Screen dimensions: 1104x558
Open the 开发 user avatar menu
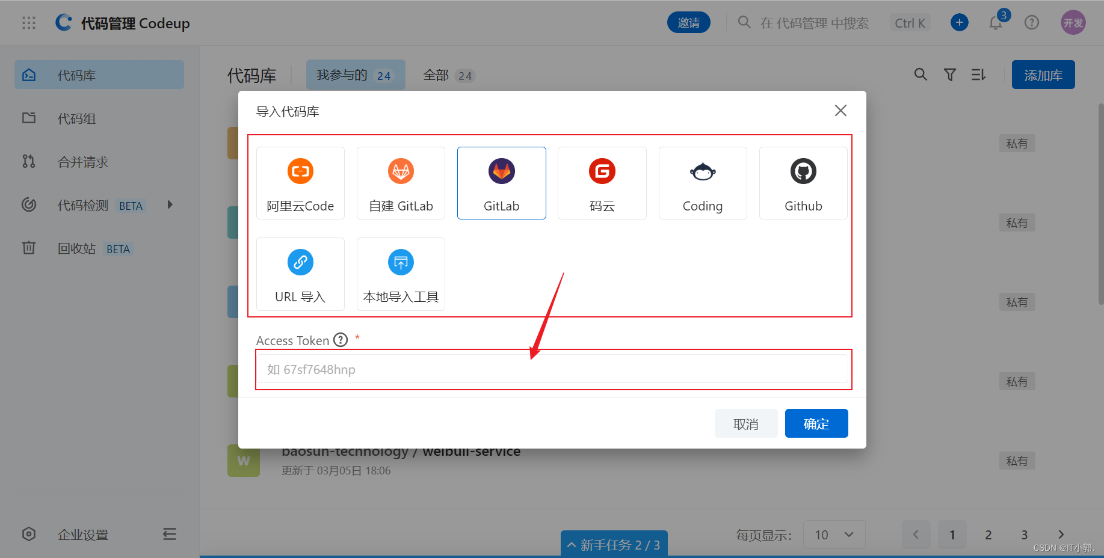(x=1073, y=23)
